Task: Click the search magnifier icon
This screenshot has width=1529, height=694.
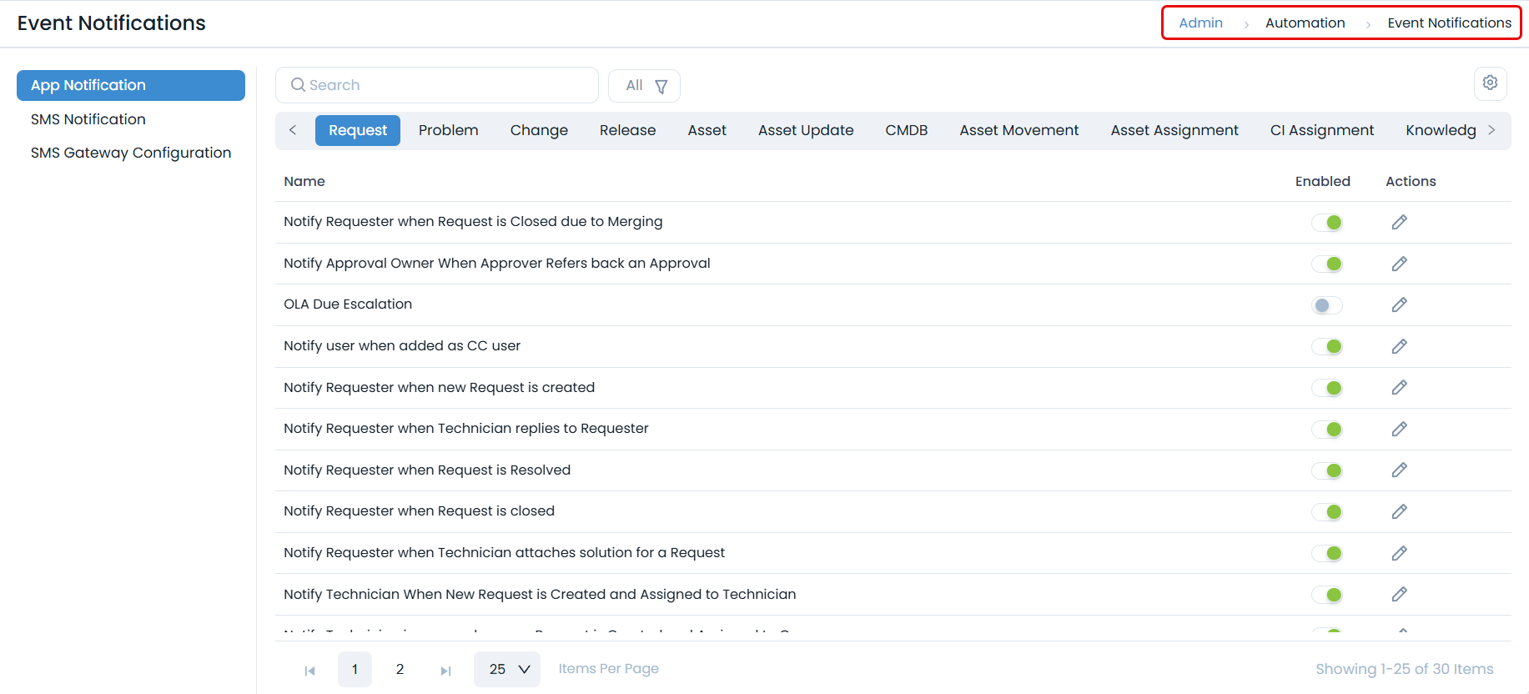Action: [298, 85]
